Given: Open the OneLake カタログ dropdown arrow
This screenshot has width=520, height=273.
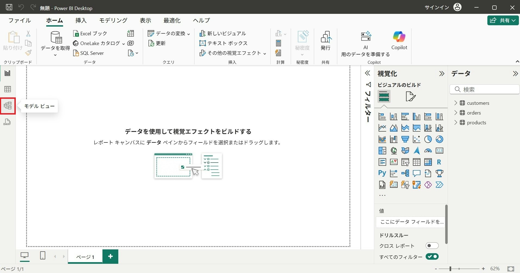Looking at the screenshot, I should (123, 44).
